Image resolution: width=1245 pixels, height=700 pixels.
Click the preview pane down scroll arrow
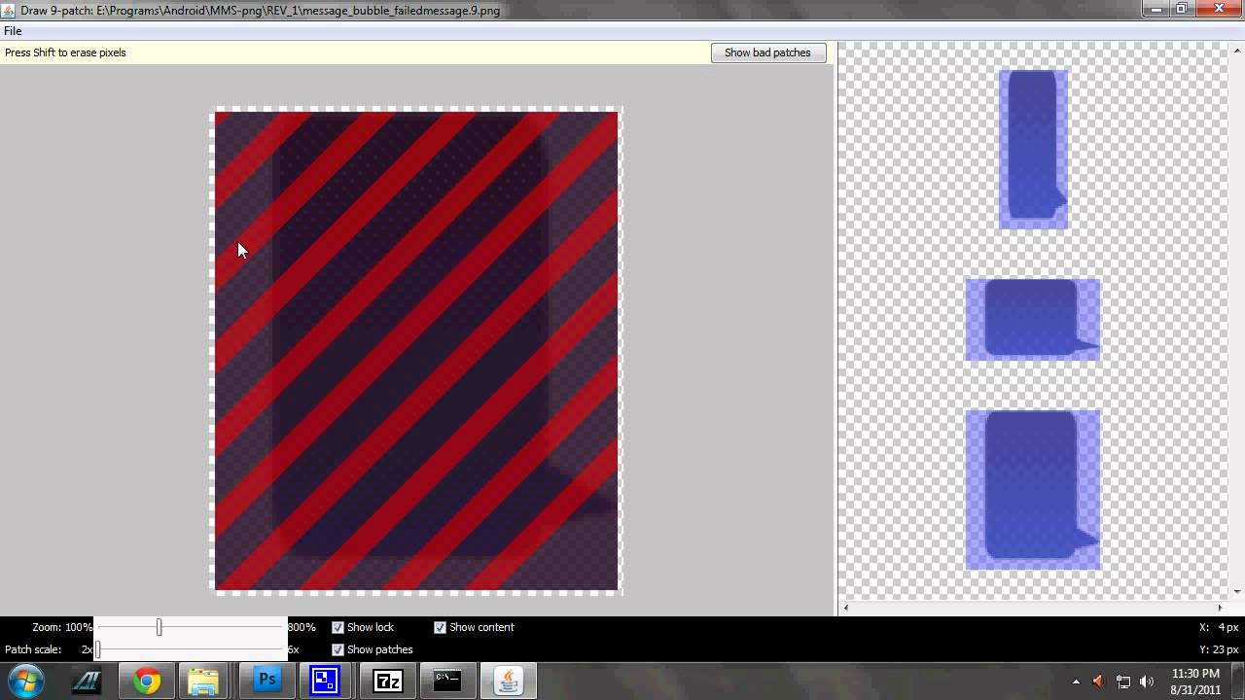tap(1237, 591)
